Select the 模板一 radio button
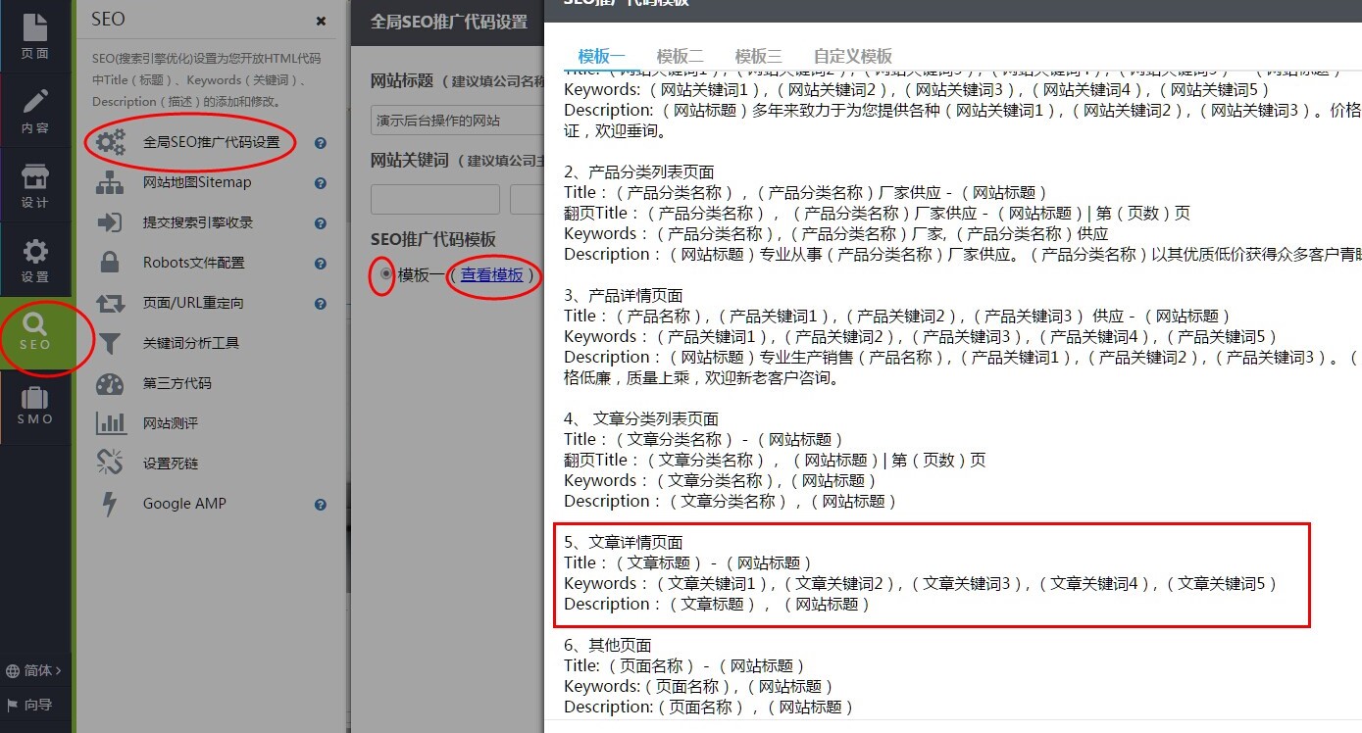The width and height of the screenshot is (1362, 733). (385, 274)
